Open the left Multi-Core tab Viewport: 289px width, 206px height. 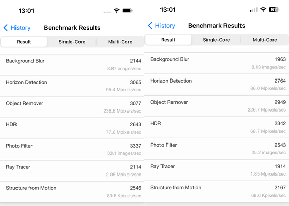(x=120, y=42)
